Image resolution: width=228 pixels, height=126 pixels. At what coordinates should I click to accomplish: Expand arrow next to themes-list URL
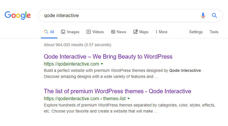point(128,98)
